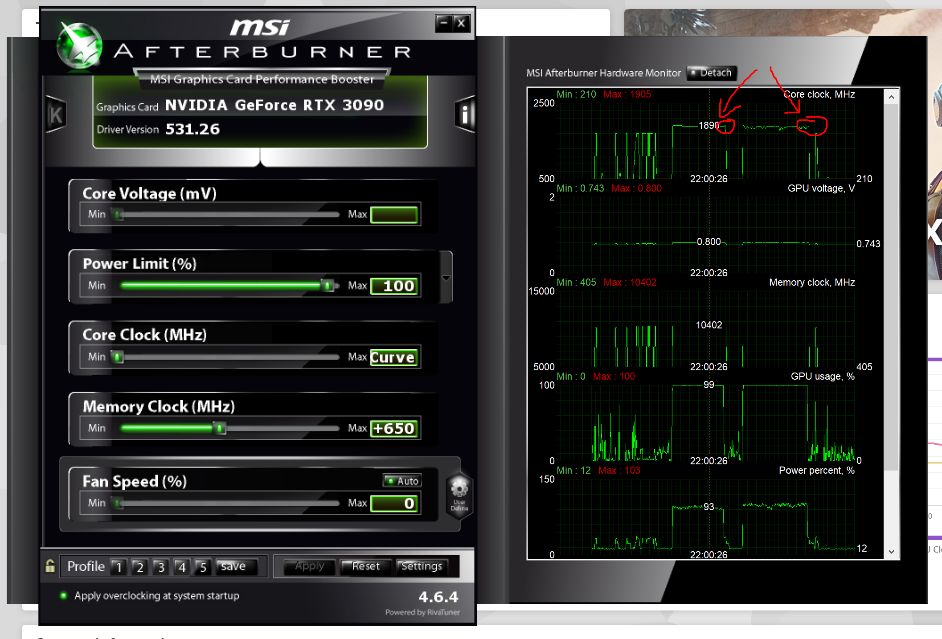
Task: Select profile slot 1
Action: [x=119, y=567]
